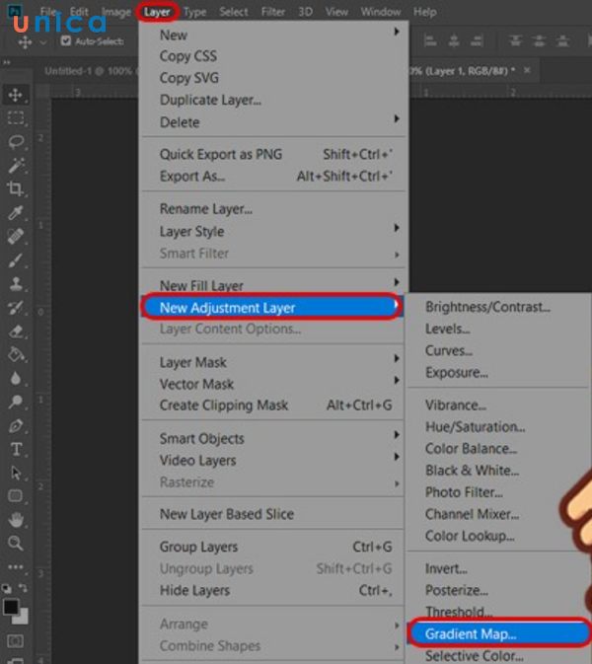Screen dimensions: 592x664
Task: Toggle the Auto-Select checkbox
Action: [66, 41]
